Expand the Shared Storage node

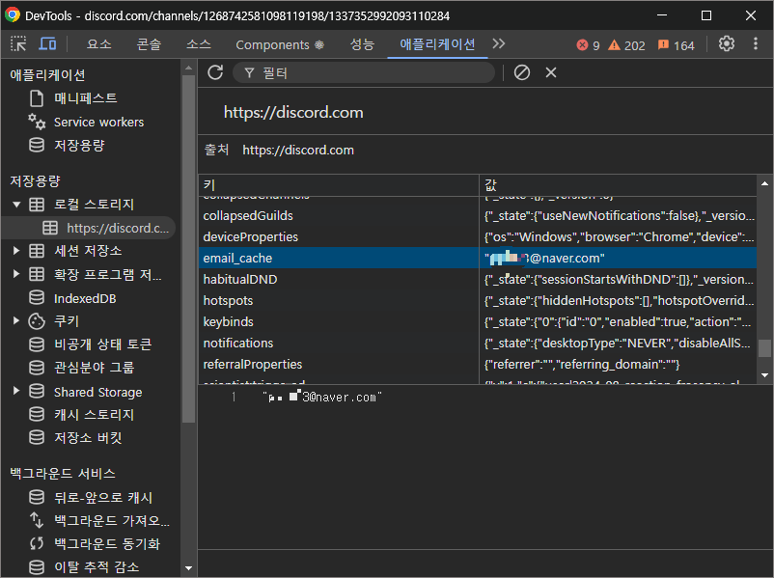coord(16,392)
